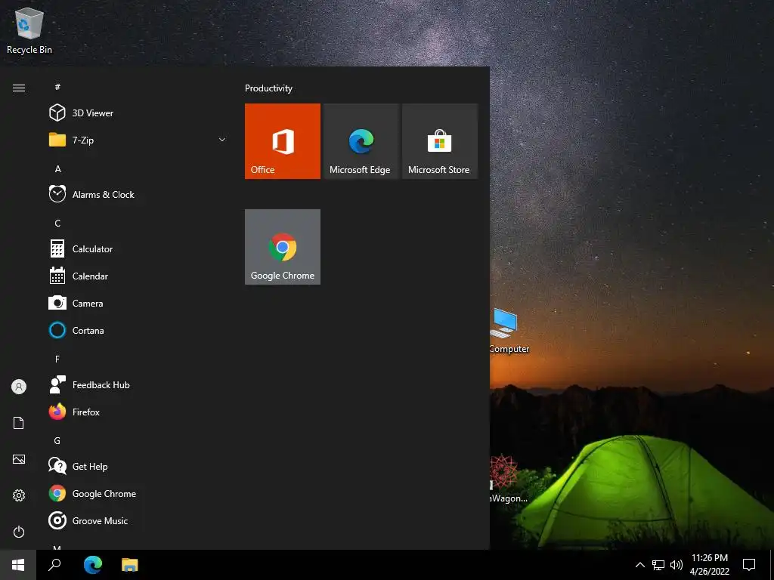Click the Power button in Start
This screenshot has width=774, height=580.
click(19, 532)
